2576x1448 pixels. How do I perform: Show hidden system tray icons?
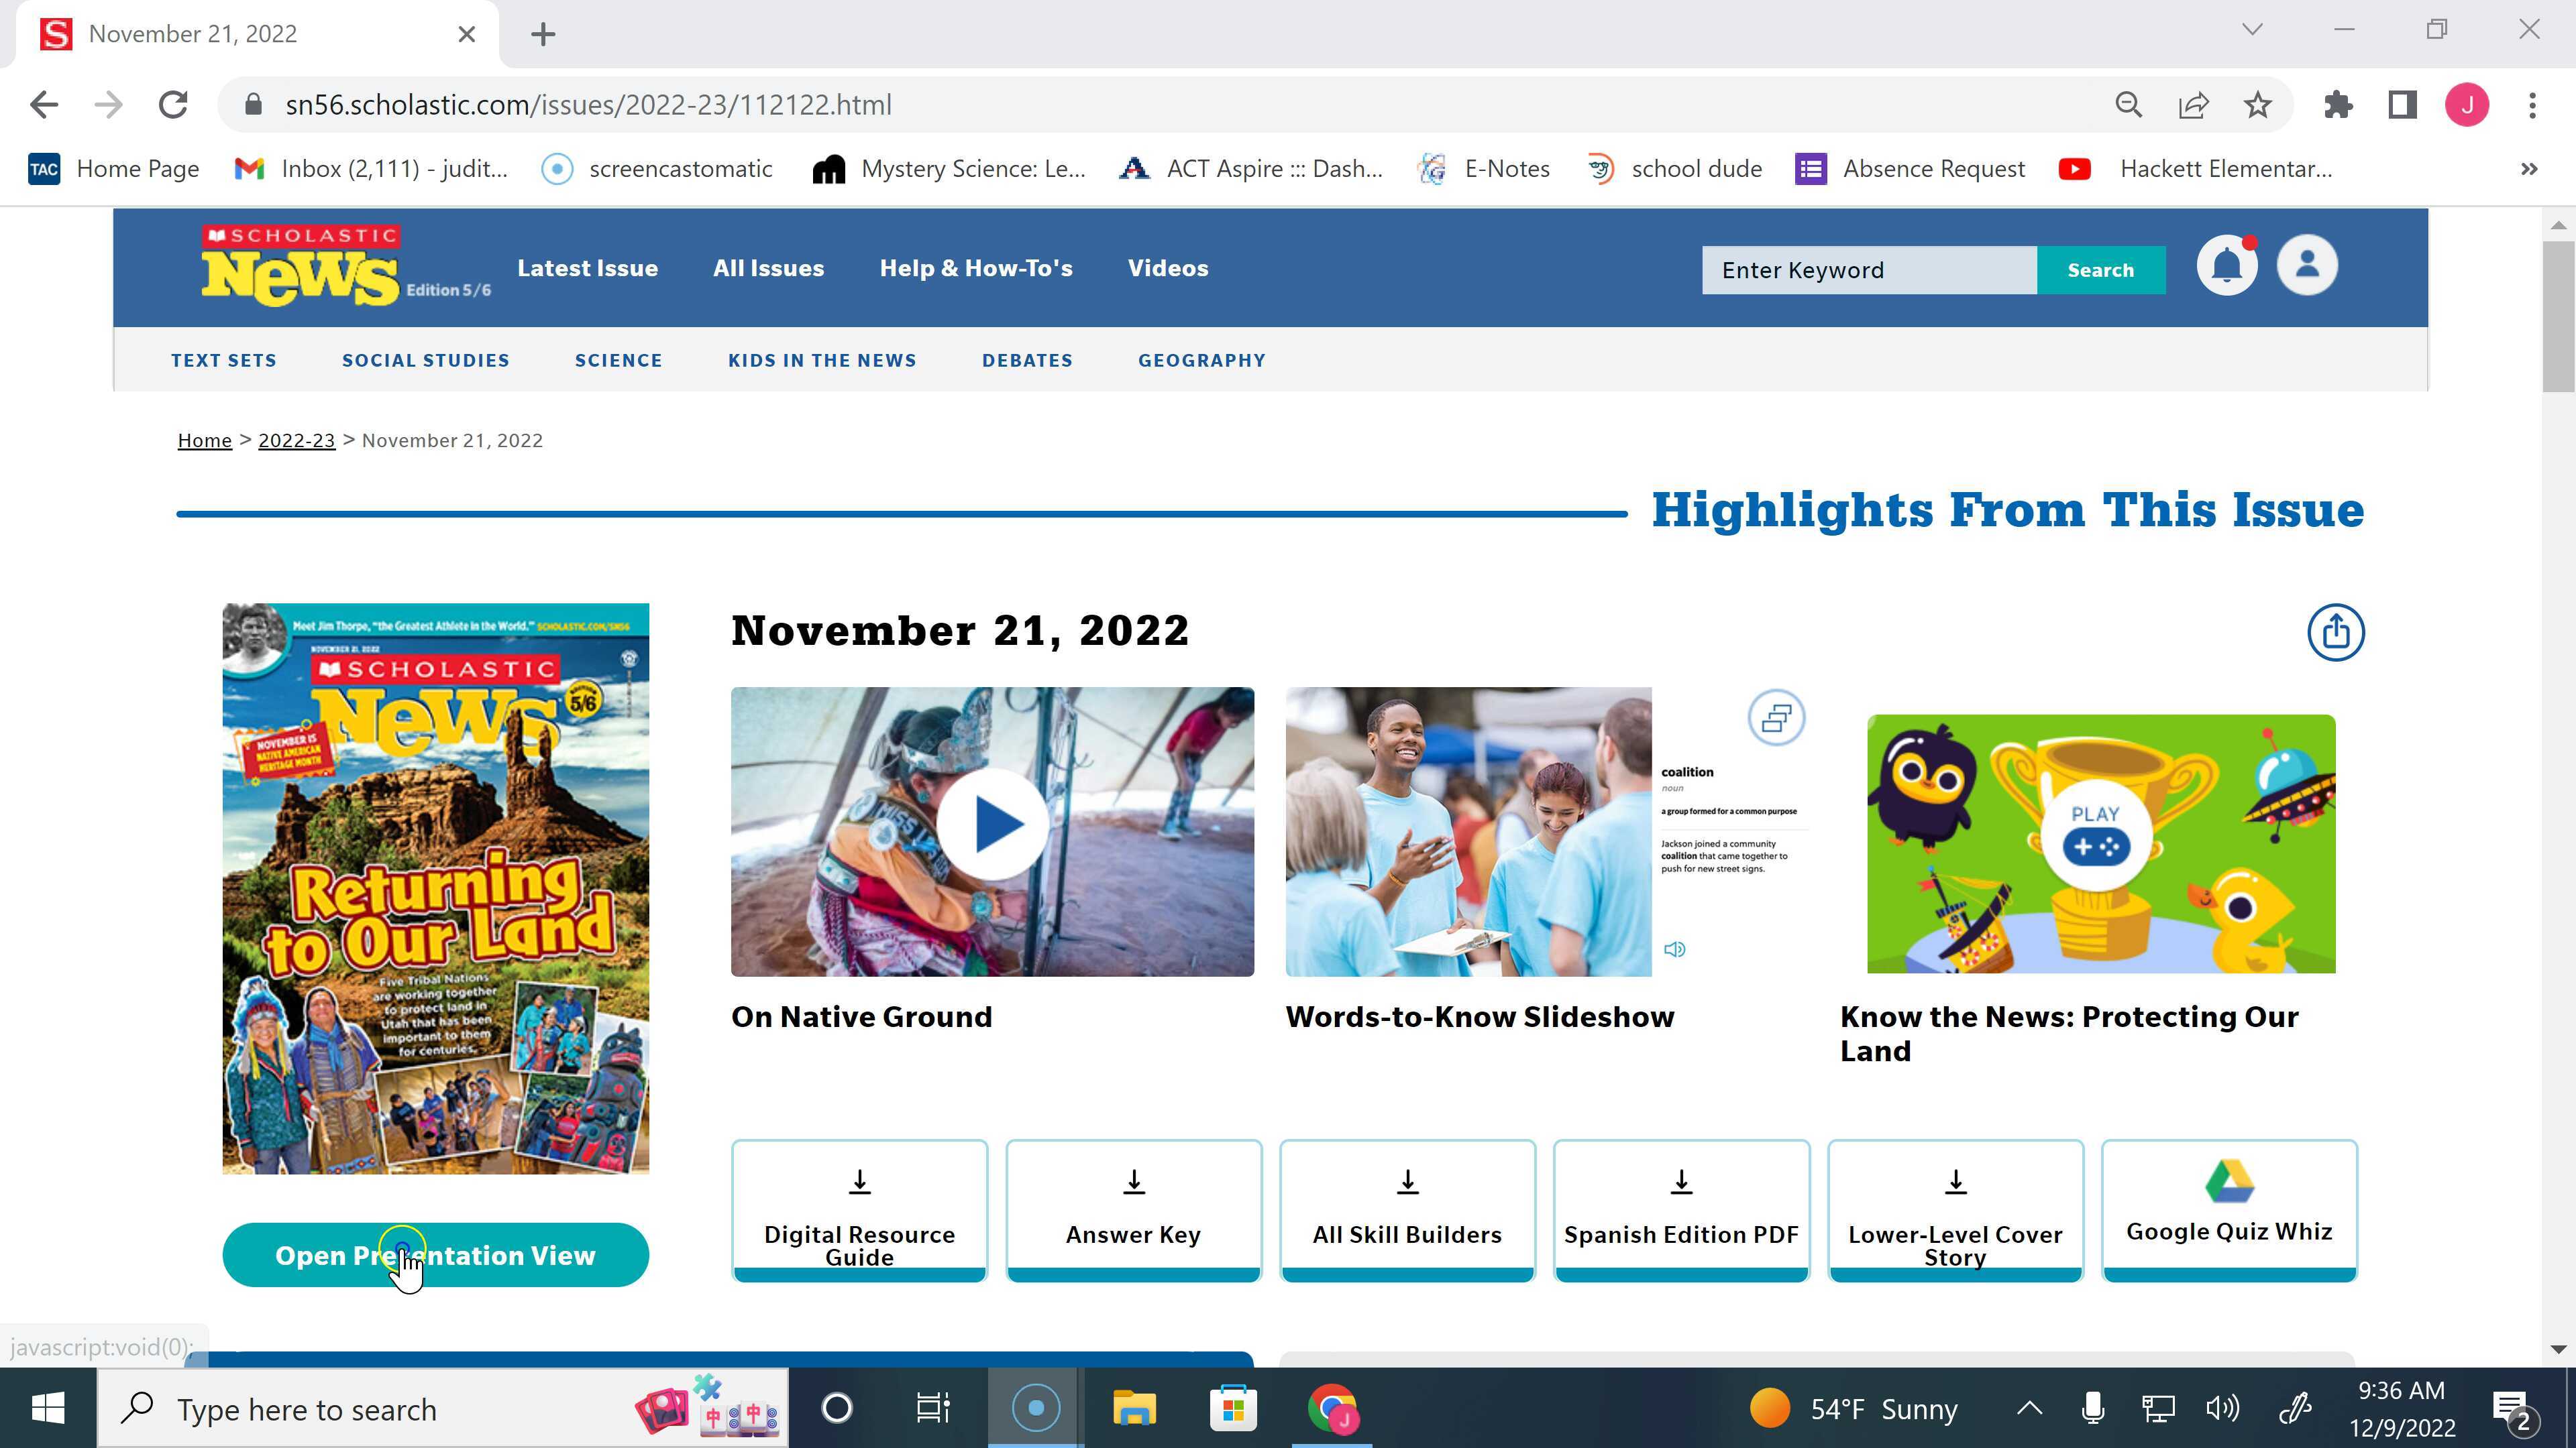(2029, 1409)
